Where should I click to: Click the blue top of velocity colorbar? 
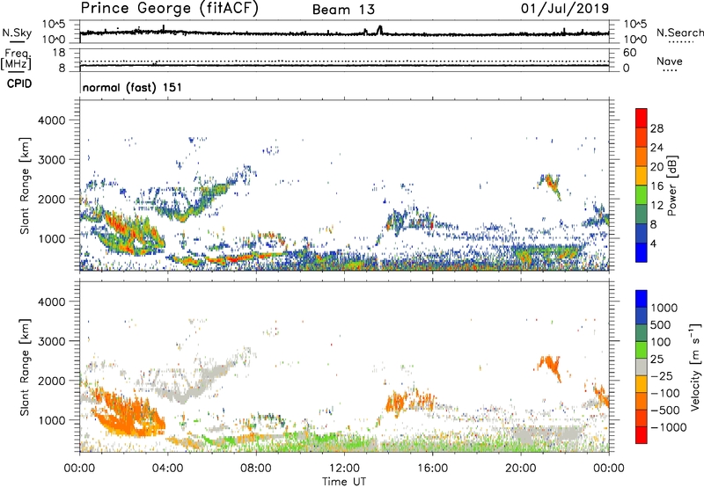[642, 299]
